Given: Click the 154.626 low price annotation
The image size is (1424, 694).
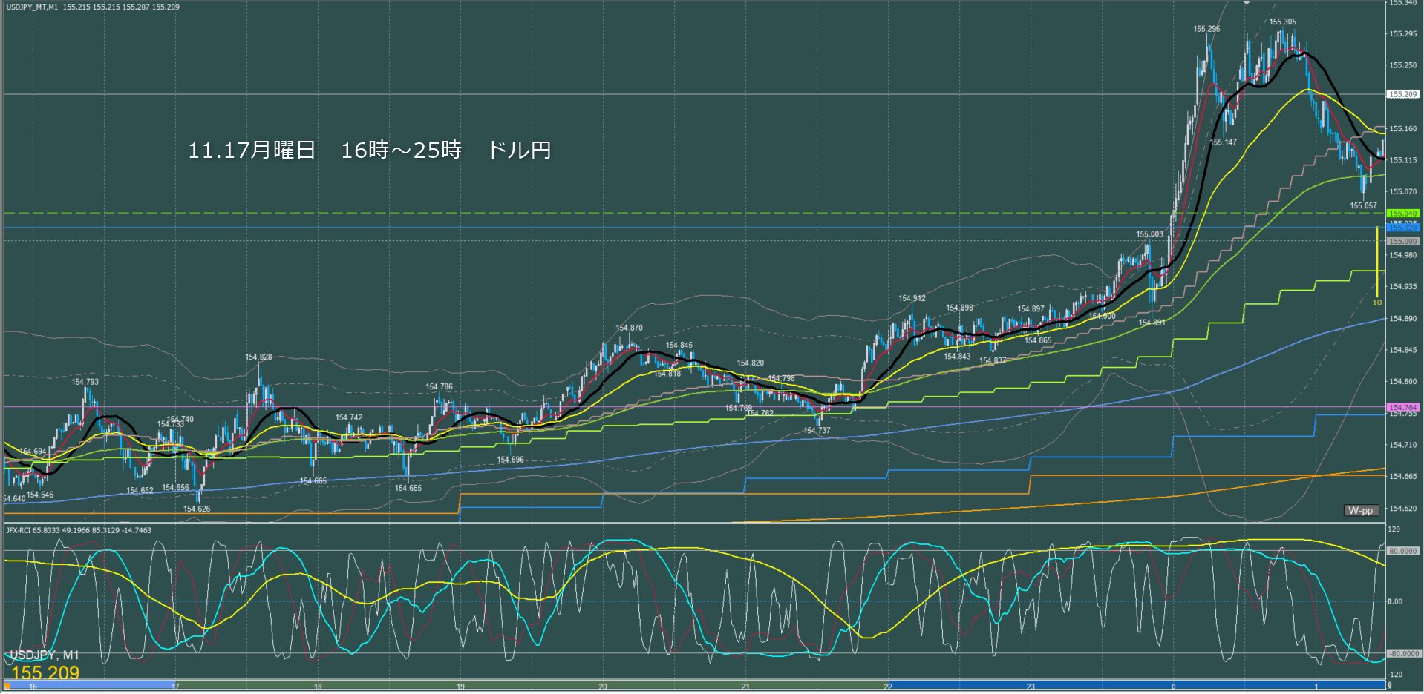Looking at the screenshot, I should (197, 509).
